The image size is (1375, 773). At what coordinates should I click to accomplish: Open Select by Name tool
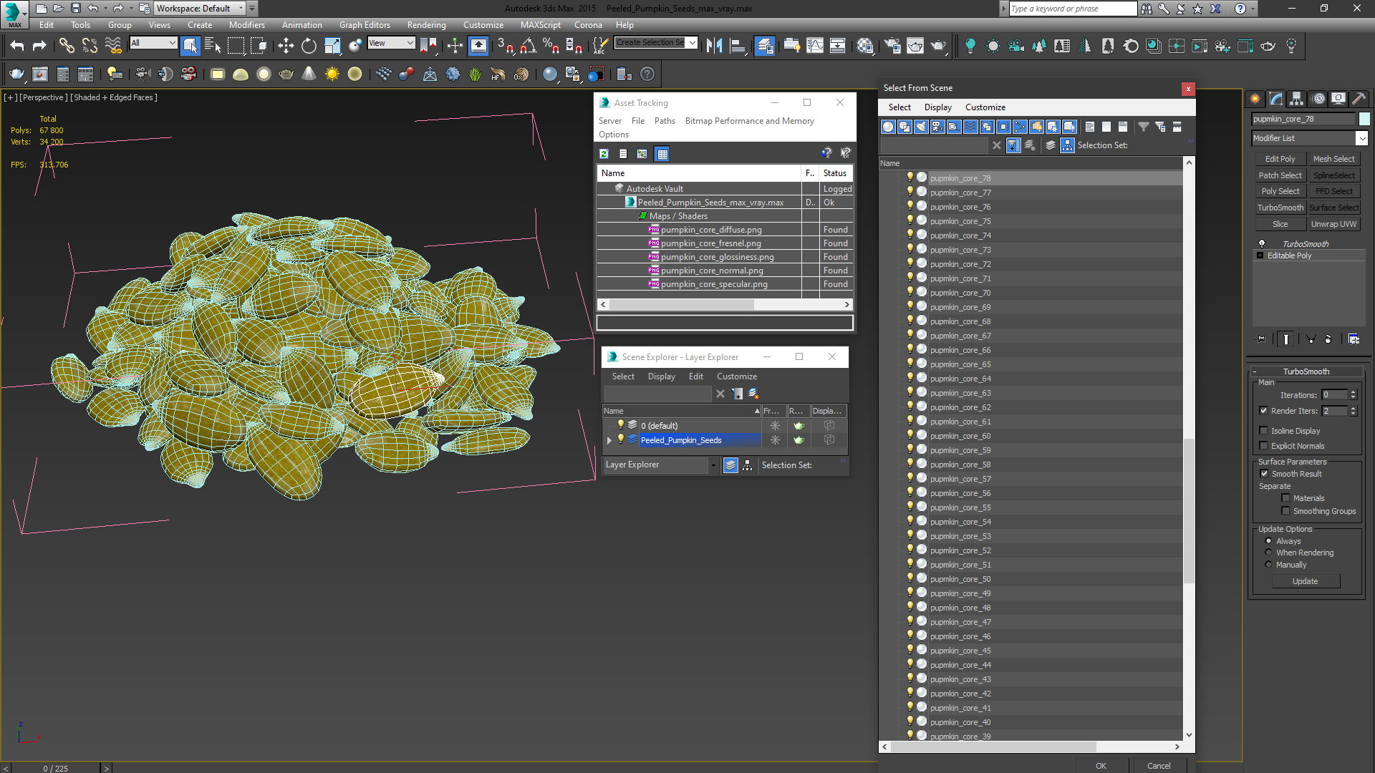(x=213, y=46)
